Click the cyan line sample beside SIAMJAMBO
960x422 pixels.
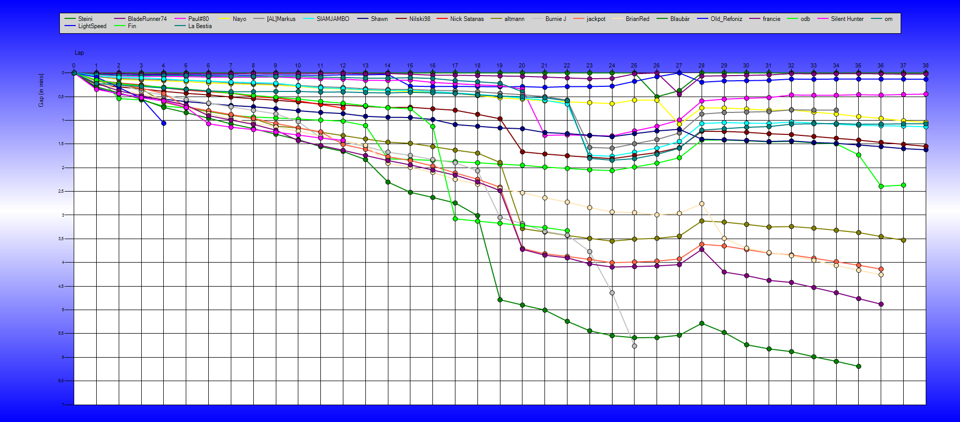point(308,19)
